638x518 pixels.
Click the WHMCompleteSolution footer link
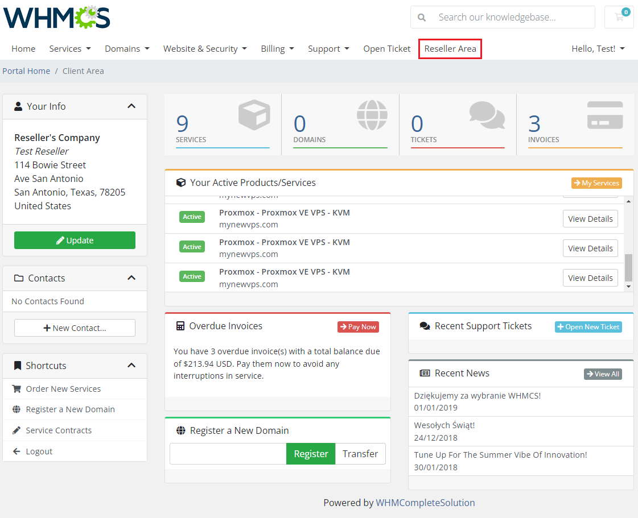tap(425, 503)
